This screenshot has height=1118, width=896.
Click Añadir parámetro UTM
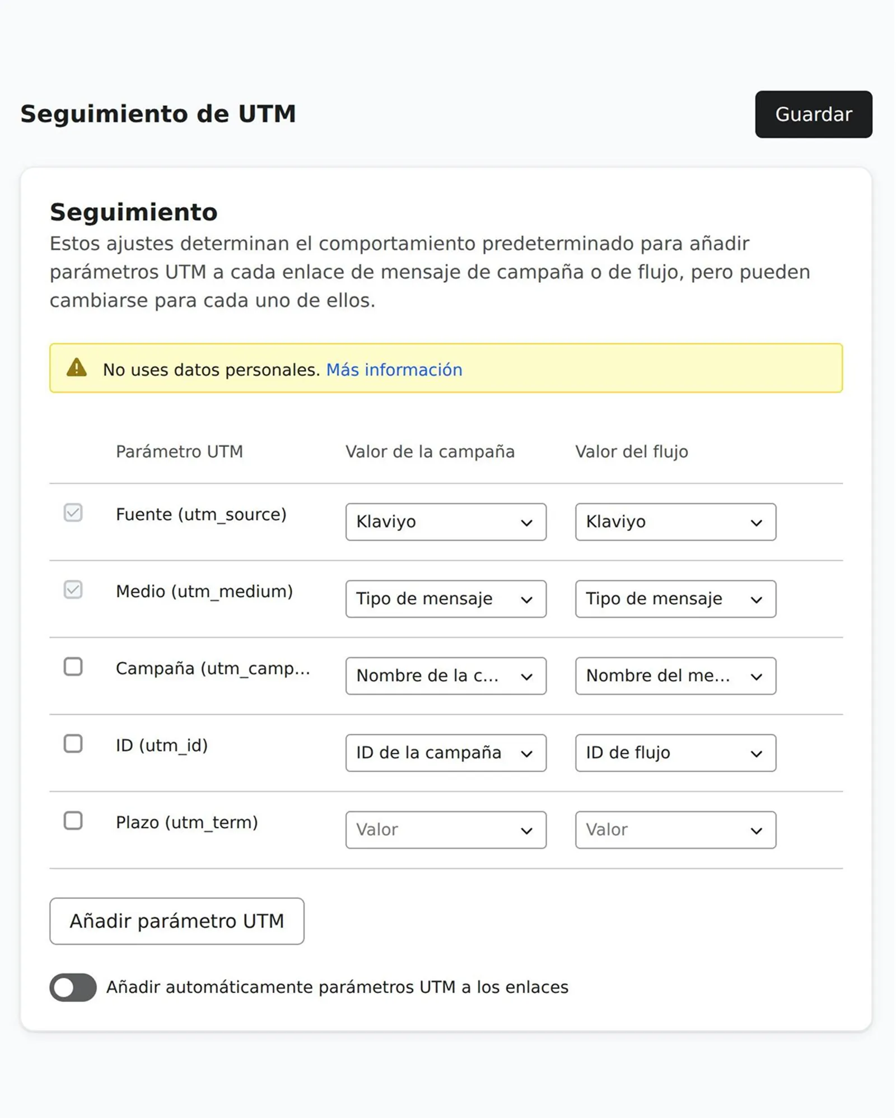click(176, 921)
